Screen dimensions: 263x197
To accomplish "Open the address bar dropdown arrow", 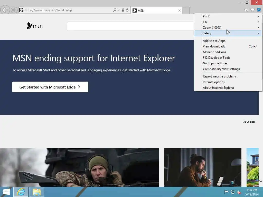I will (119, 10).
